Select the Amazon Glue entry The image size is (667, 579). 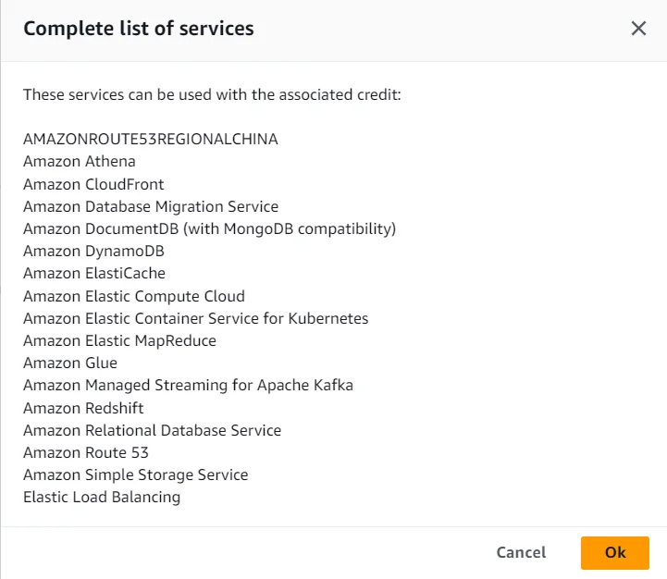[x=70, y=363]
